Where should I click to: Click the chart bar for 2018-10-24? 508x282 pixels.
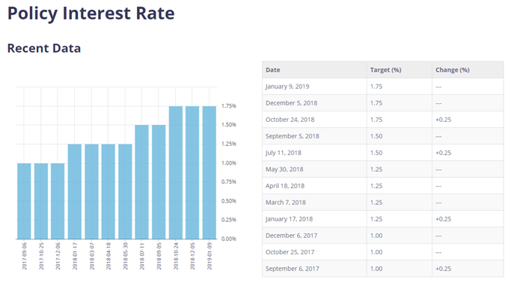[x=176, y=173]
